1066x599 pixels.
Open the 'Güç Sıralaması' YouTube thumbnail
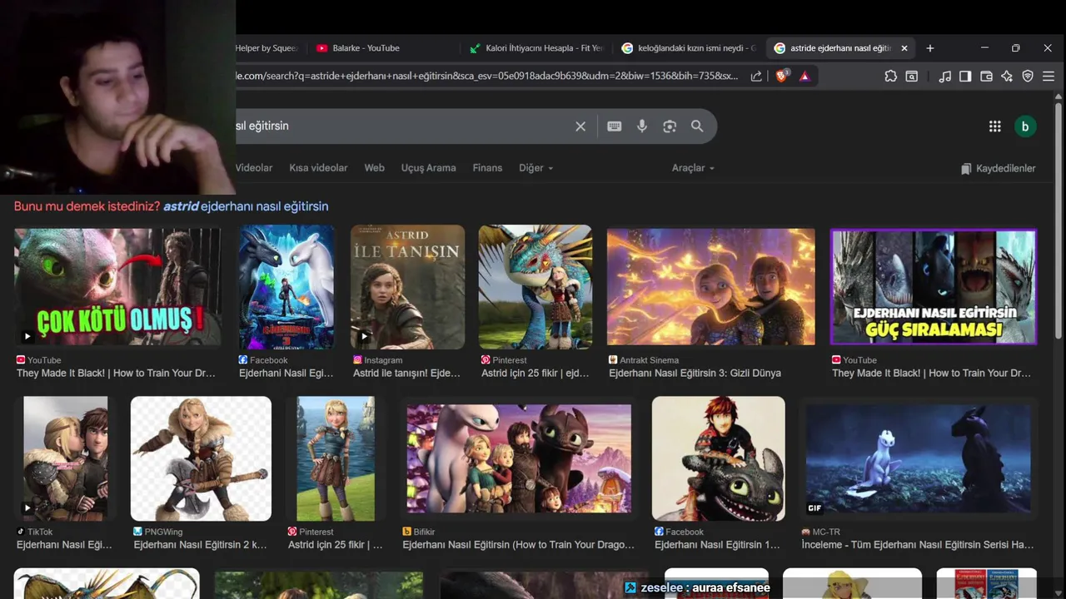click(x=934, y=287)
